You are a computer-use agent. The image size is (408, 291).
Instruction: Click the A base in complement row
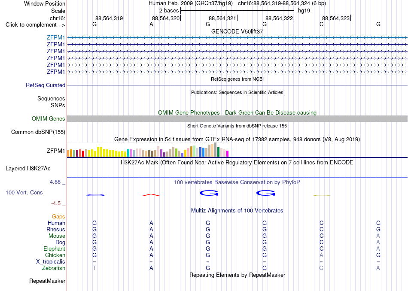click(151, 24)
